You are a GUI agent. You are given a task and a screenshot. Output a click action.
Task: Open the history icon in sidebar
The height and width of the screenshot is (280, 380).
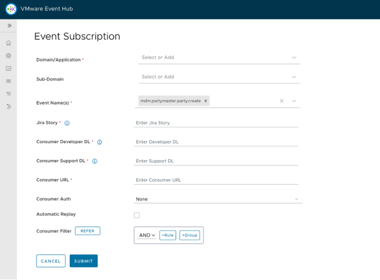(x=9, y=106)
